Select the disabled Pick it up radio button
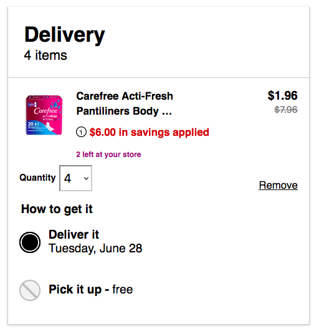The image size is (319, 334). 30,290
